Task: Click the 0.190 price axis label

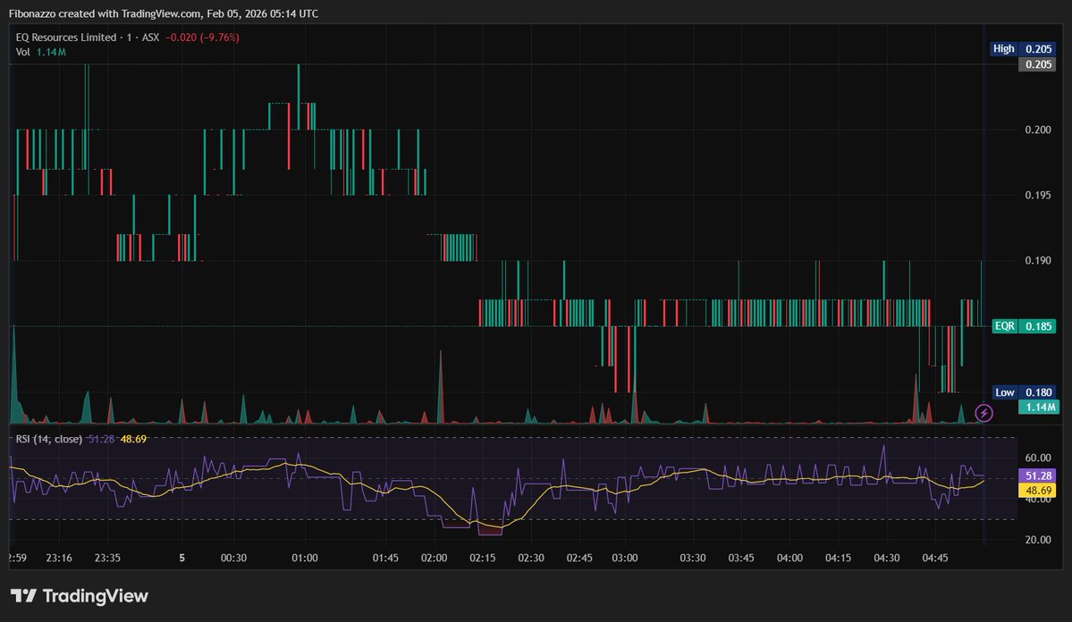Action: (x=1038, y=260)
